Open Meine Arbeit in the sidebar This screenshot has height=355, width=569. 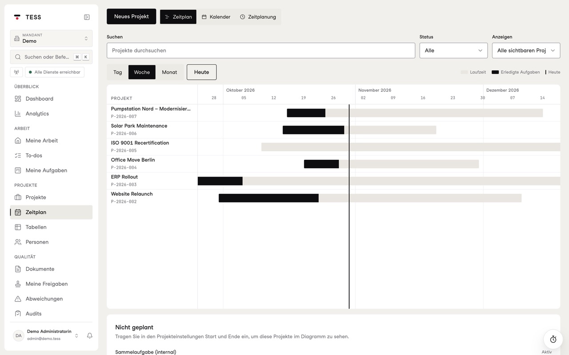[51, 141]
